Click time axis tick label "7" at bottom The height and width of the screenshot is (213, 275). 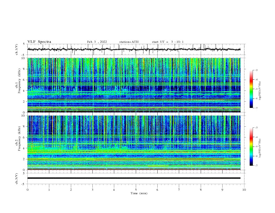pos(179,190)
